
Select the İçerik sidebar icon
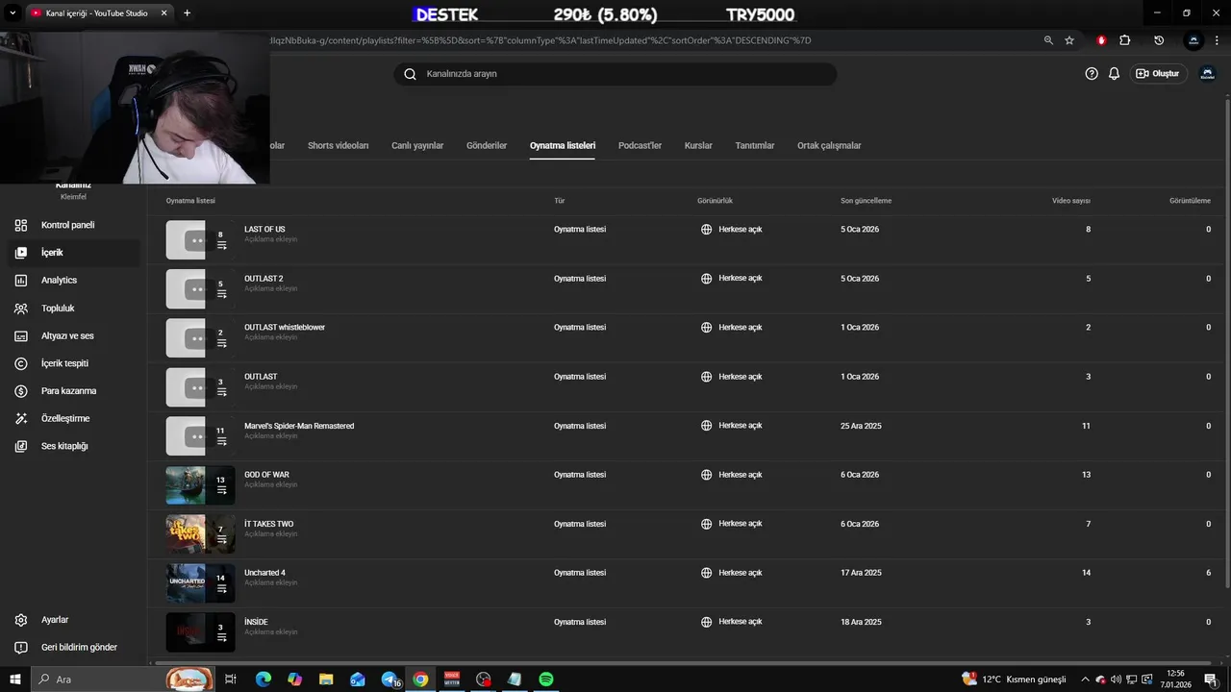21,253
